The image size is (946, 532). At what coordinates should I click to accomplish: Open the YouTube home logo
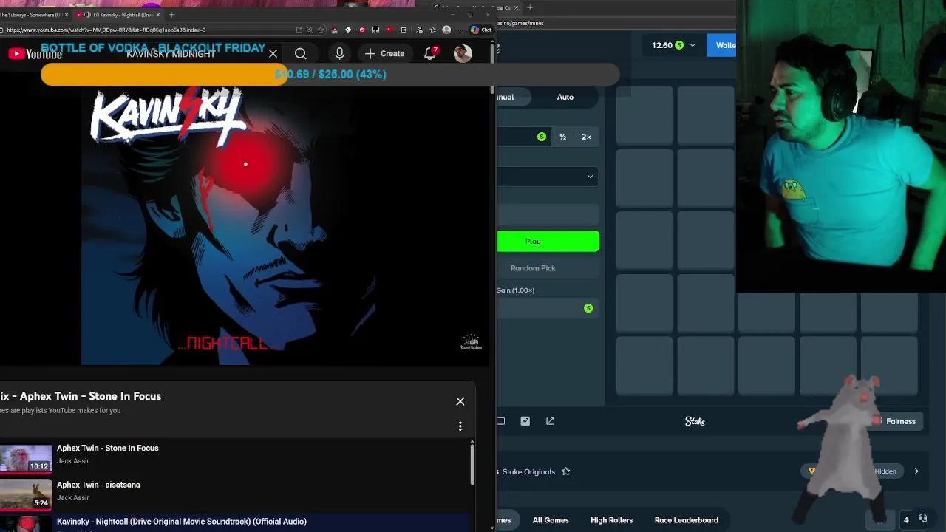click(35, 53)
